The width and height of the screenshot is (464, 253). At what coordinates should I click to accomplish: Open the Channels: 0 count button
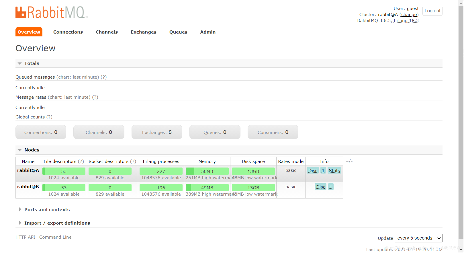point(99,132)
